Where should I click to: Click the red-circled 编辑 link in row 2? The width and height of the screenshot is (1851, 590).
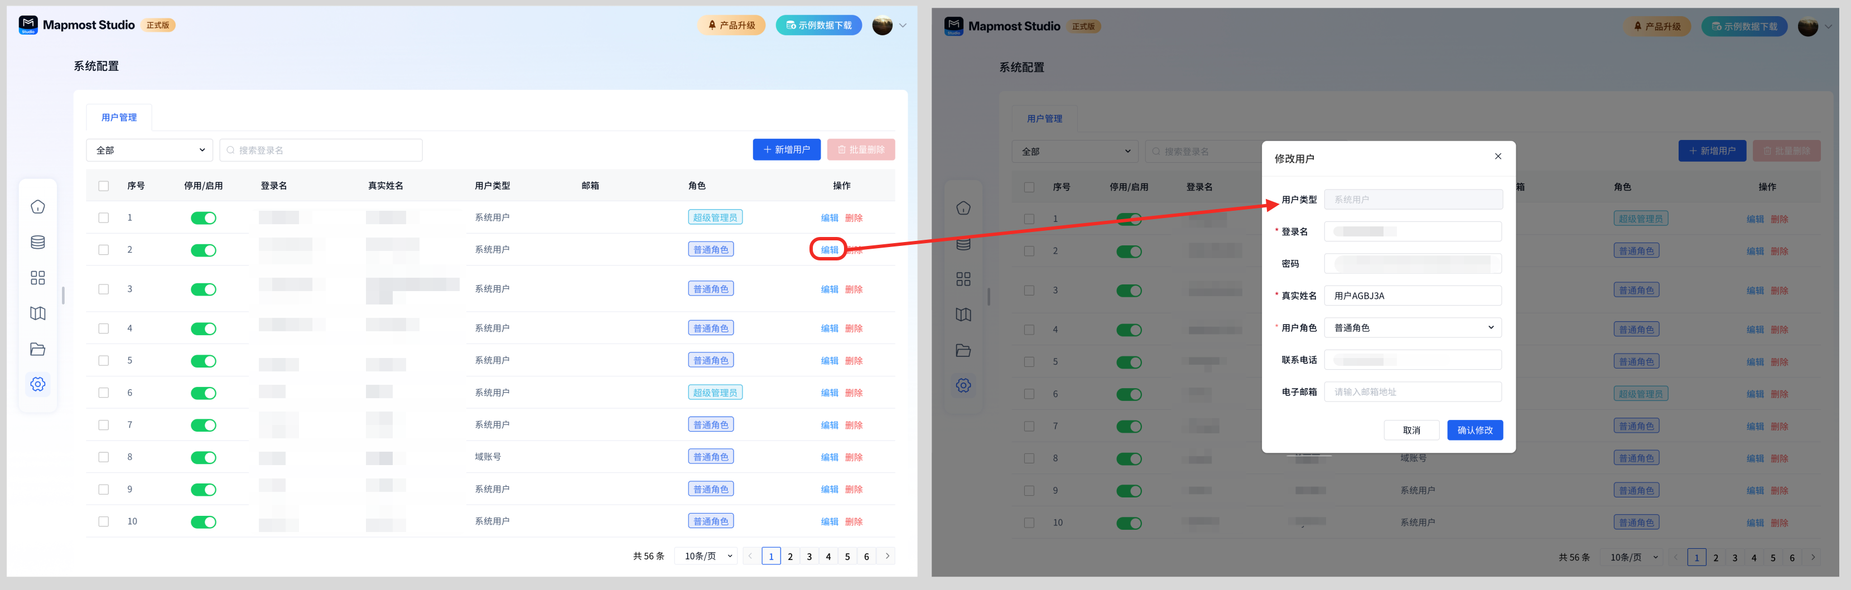[829, 250]
